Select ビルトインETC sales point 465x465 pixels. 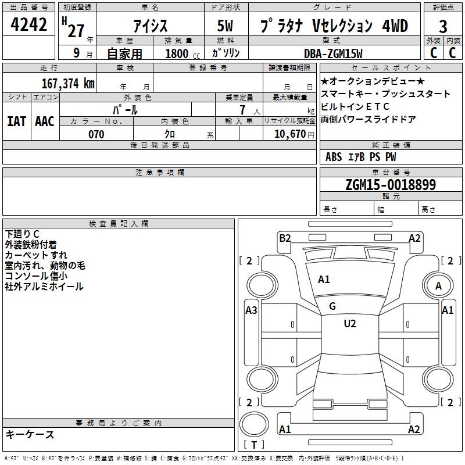pos(355,106)
